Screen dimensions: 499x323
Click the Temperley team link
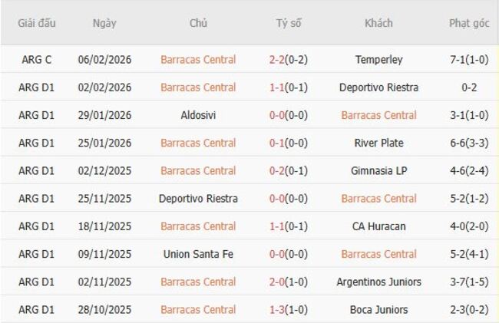pos(378,59)
